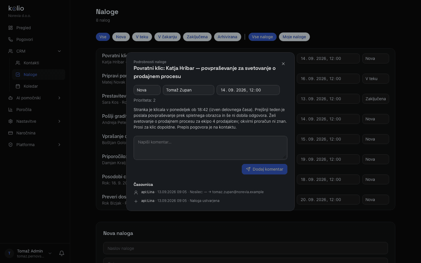Switch to Vse naloge filter
421x263 pixels.
coord(263,37)
